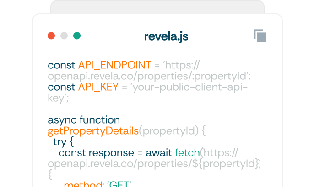The width and height of the screenshot is (314, 187).
Task: Click the copy code icon
Action: click(x=260, y=36)
